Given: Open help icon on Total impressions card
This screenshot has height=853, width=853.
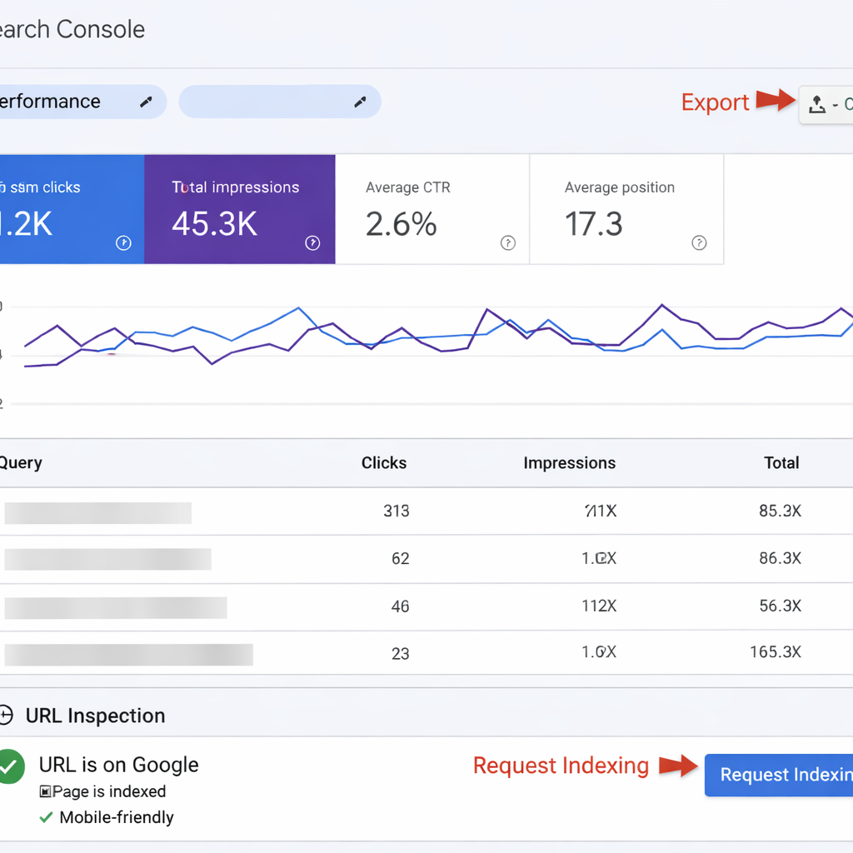Looking at the screenshot, I should (312, 242).
